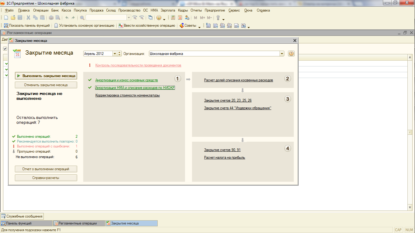Open the Банк menu

(x=55, y=10)
